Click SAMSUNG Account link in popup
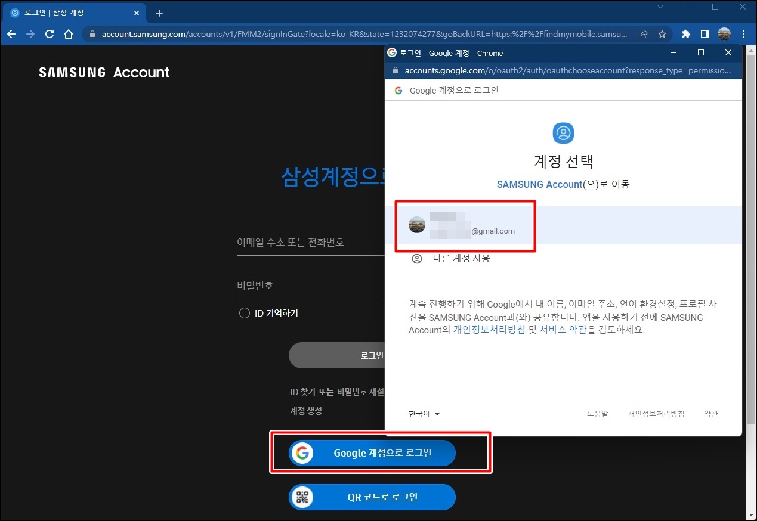Image resolution: width=757 pixels, height=521 pixels. click(x=539, y=184)
